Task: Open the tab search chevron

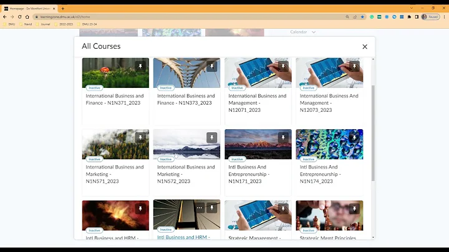Action: [412, 8]
